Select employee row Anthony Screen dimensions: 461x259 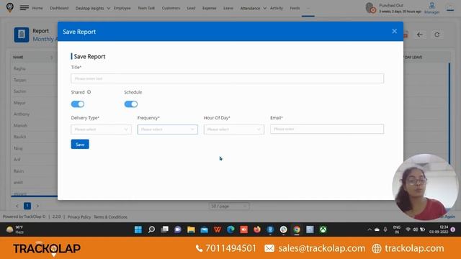point(22,114)
